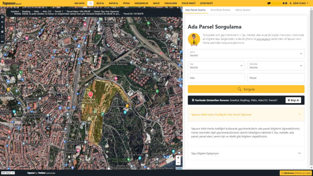The height and width of the screenshot is (176, 313).
Task: Click the location pin tool in map sidebar
Action: 2,27
